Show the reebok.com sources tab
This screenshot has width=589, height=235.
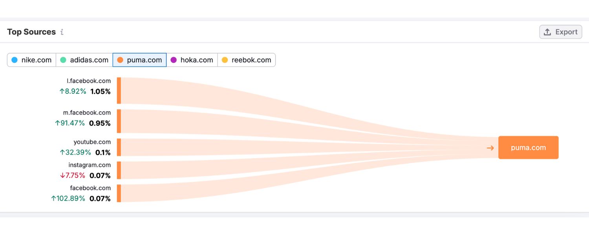pyautogui.click(x=247, y=60)
